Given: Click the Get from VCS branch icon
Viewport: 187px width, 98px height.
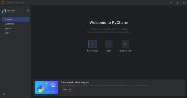Looking at the screenshot, I should (x=125, y=44).
